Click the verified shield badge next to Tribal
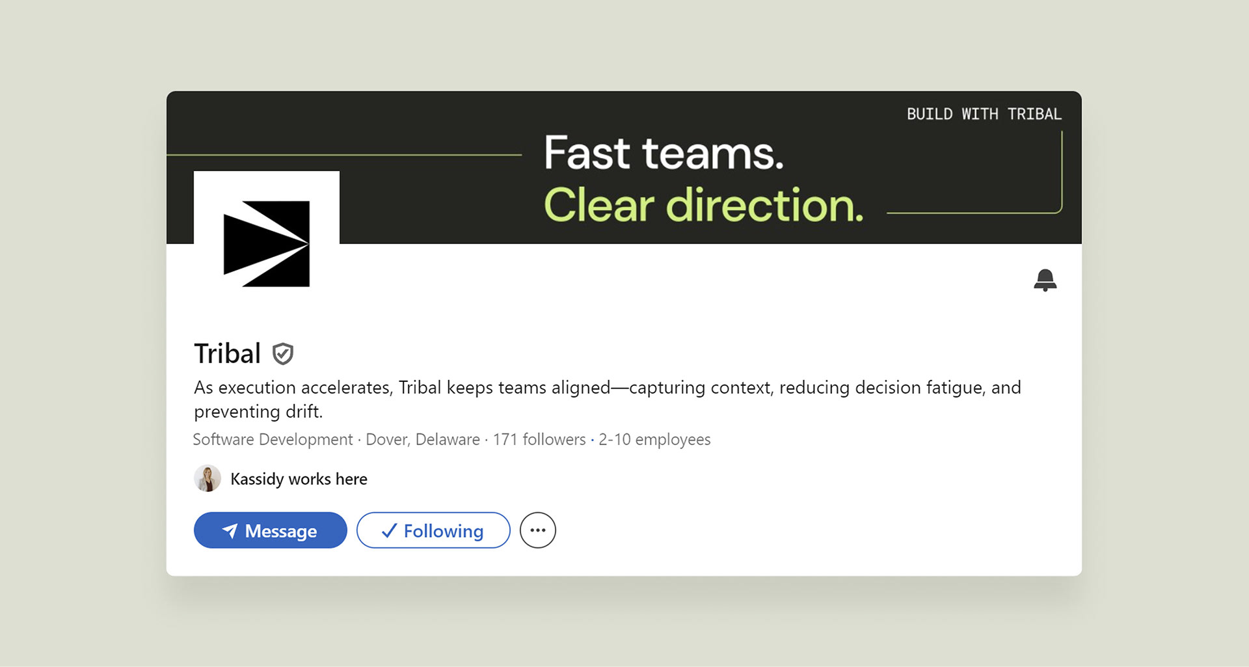Screen dimensions: 1249x667 (x=282, y=354)
